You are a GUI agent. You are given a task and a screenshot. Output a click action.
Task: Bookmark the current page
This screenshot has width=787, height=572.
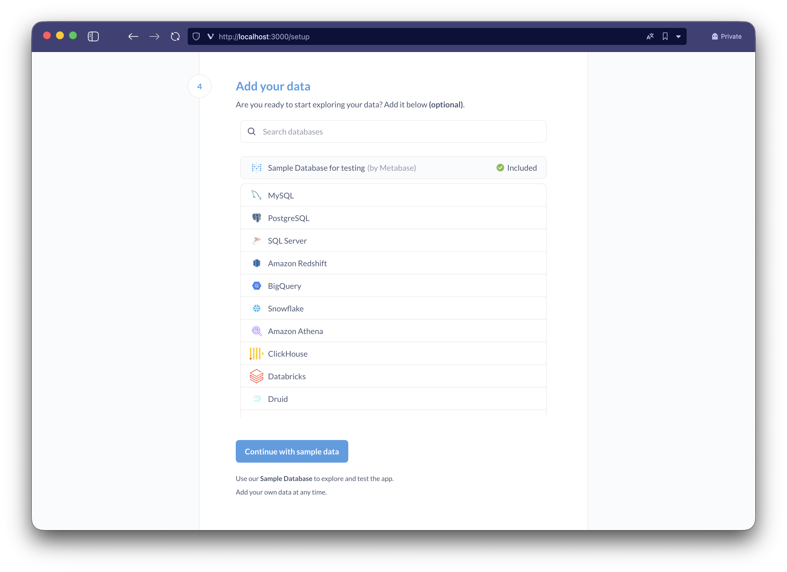(665, 36)
